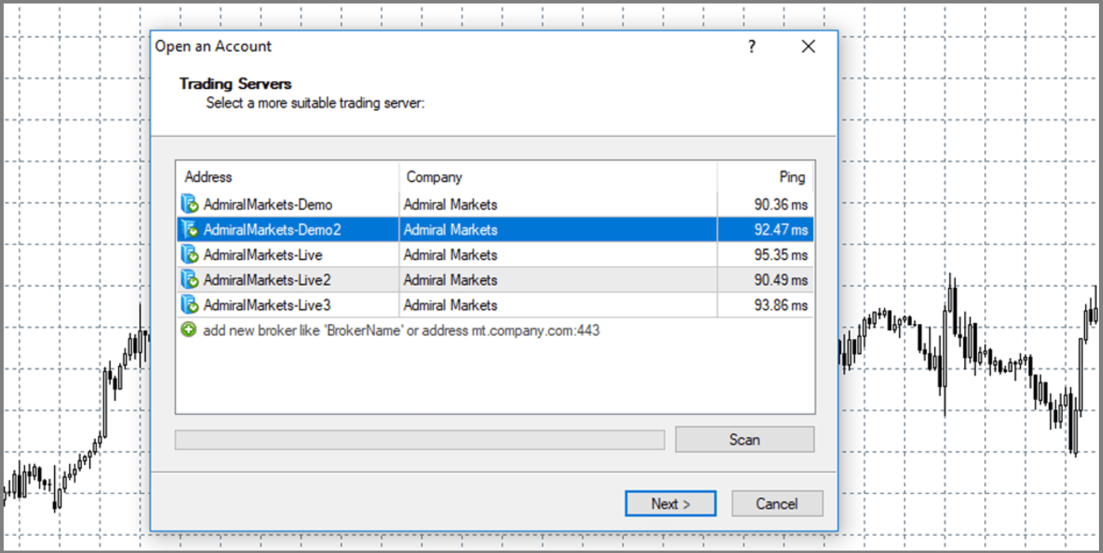
Task: Select the AdmiralMarkets-Live2 server name
Action: pyautogui.click(x=267, y=281)
